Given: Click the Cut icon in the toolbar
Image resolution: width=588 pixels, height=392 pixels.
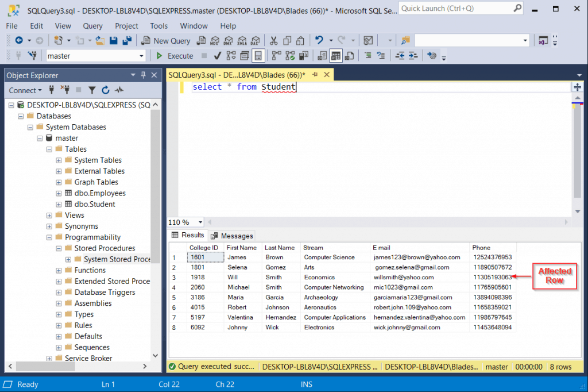Looking at the screenshot, I should 273,41.
